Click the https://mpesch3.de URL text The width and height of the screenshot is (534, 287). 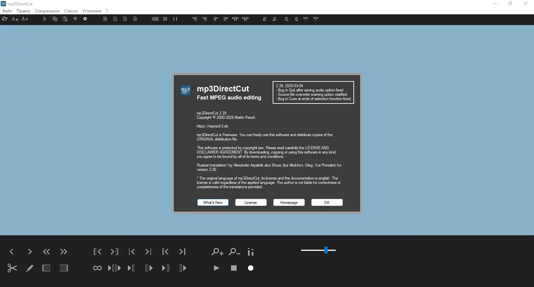point(212,126)
